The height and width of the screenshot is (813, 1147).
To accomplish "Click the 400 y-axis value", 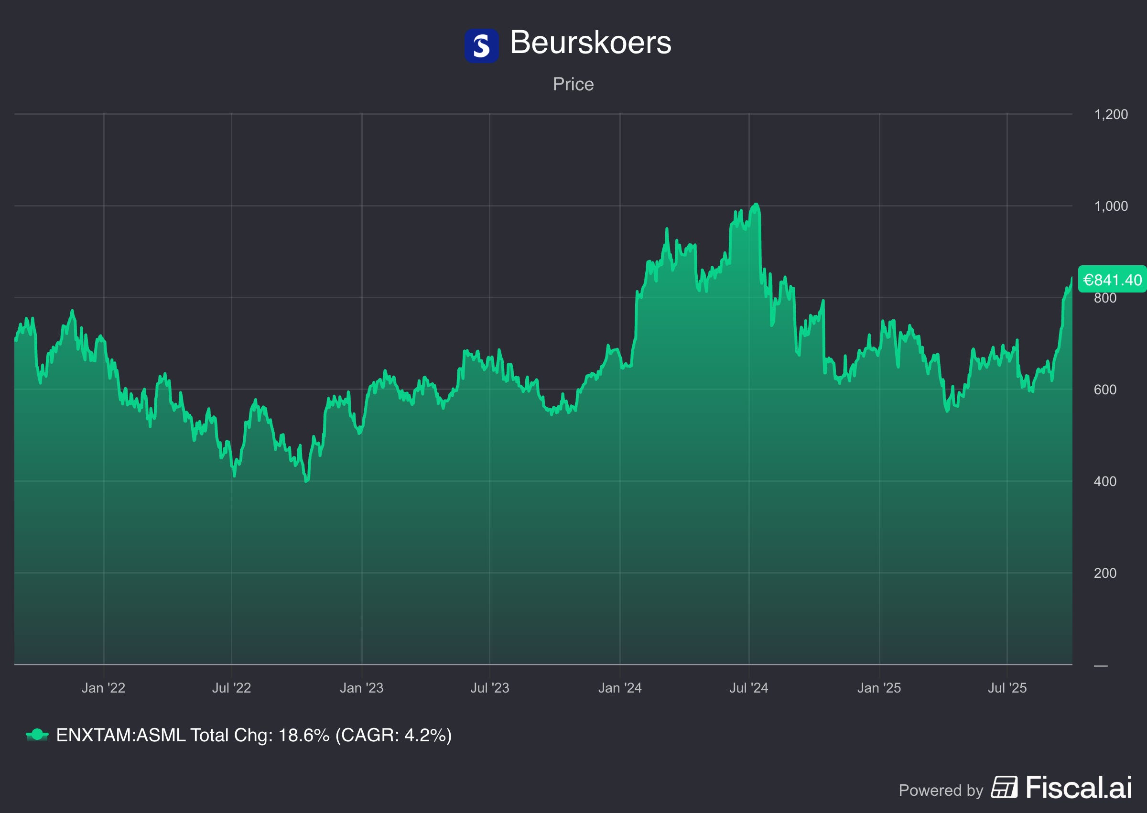I will point(1105,482).
